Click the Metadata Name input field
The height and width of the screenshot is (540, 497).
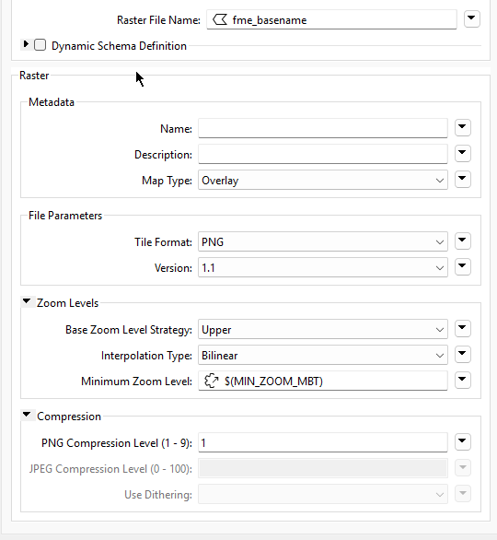coord(323,128)
